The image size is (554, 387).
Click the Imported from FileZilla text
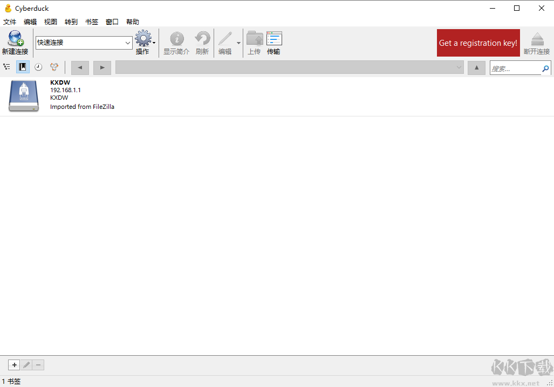coord(82,107)
